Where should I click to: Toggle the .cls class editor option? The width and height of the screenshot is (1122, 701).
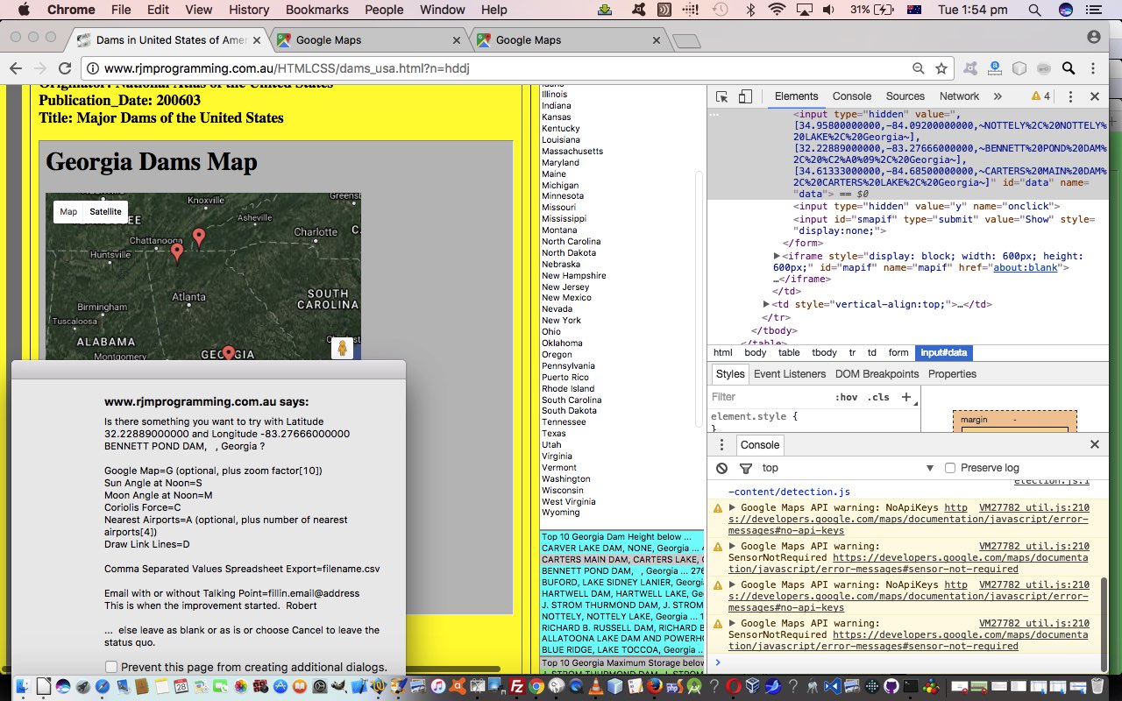[x=878, y=397]
